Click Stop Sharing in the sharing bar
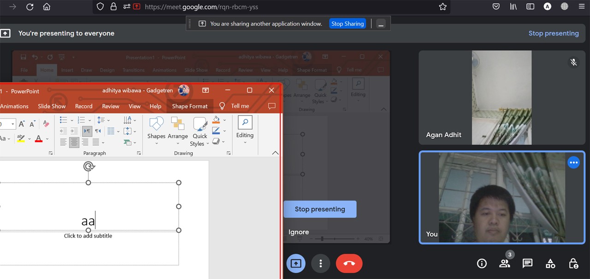Image resolution: width=590 pixels, height=279 pixels. [347, 23]
